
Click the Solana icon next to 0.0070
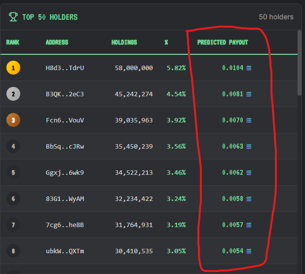pyautogui.click(x=249, y=120)
